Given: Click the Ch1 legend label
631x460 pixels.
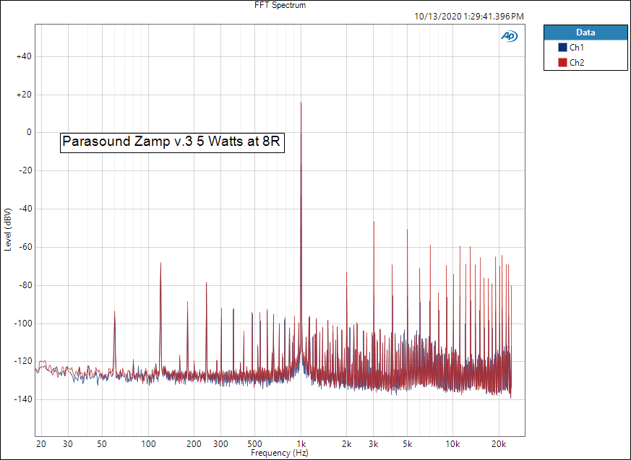Looking at the screenshot, I should tap(576, 48).
